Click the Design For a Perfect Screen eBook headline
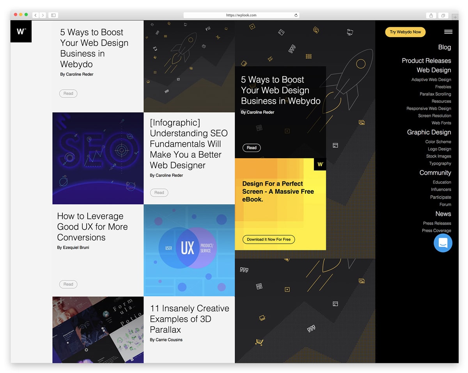Image resolution: width=468 pixels, height=373 pixels. tap(278, 191)
